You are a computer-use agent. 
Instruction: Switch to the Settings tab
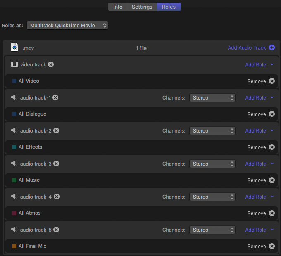coord(142,7)
